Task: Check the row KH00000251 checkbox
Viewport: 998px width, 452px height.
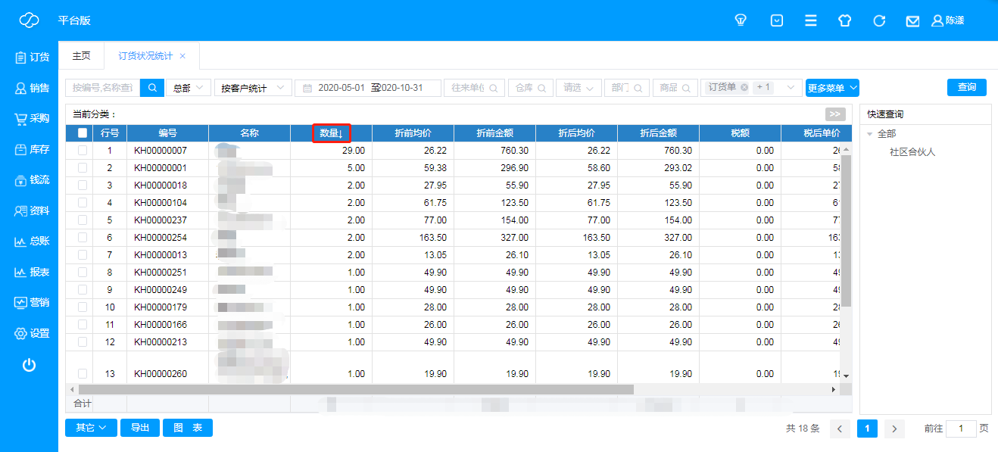Action: [x=83, y=272]
